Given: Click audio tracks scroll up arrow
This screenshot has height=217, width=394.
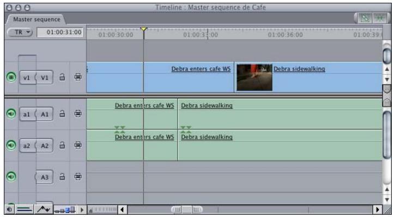Looking at the screenshot, I should tap(387, 189).
